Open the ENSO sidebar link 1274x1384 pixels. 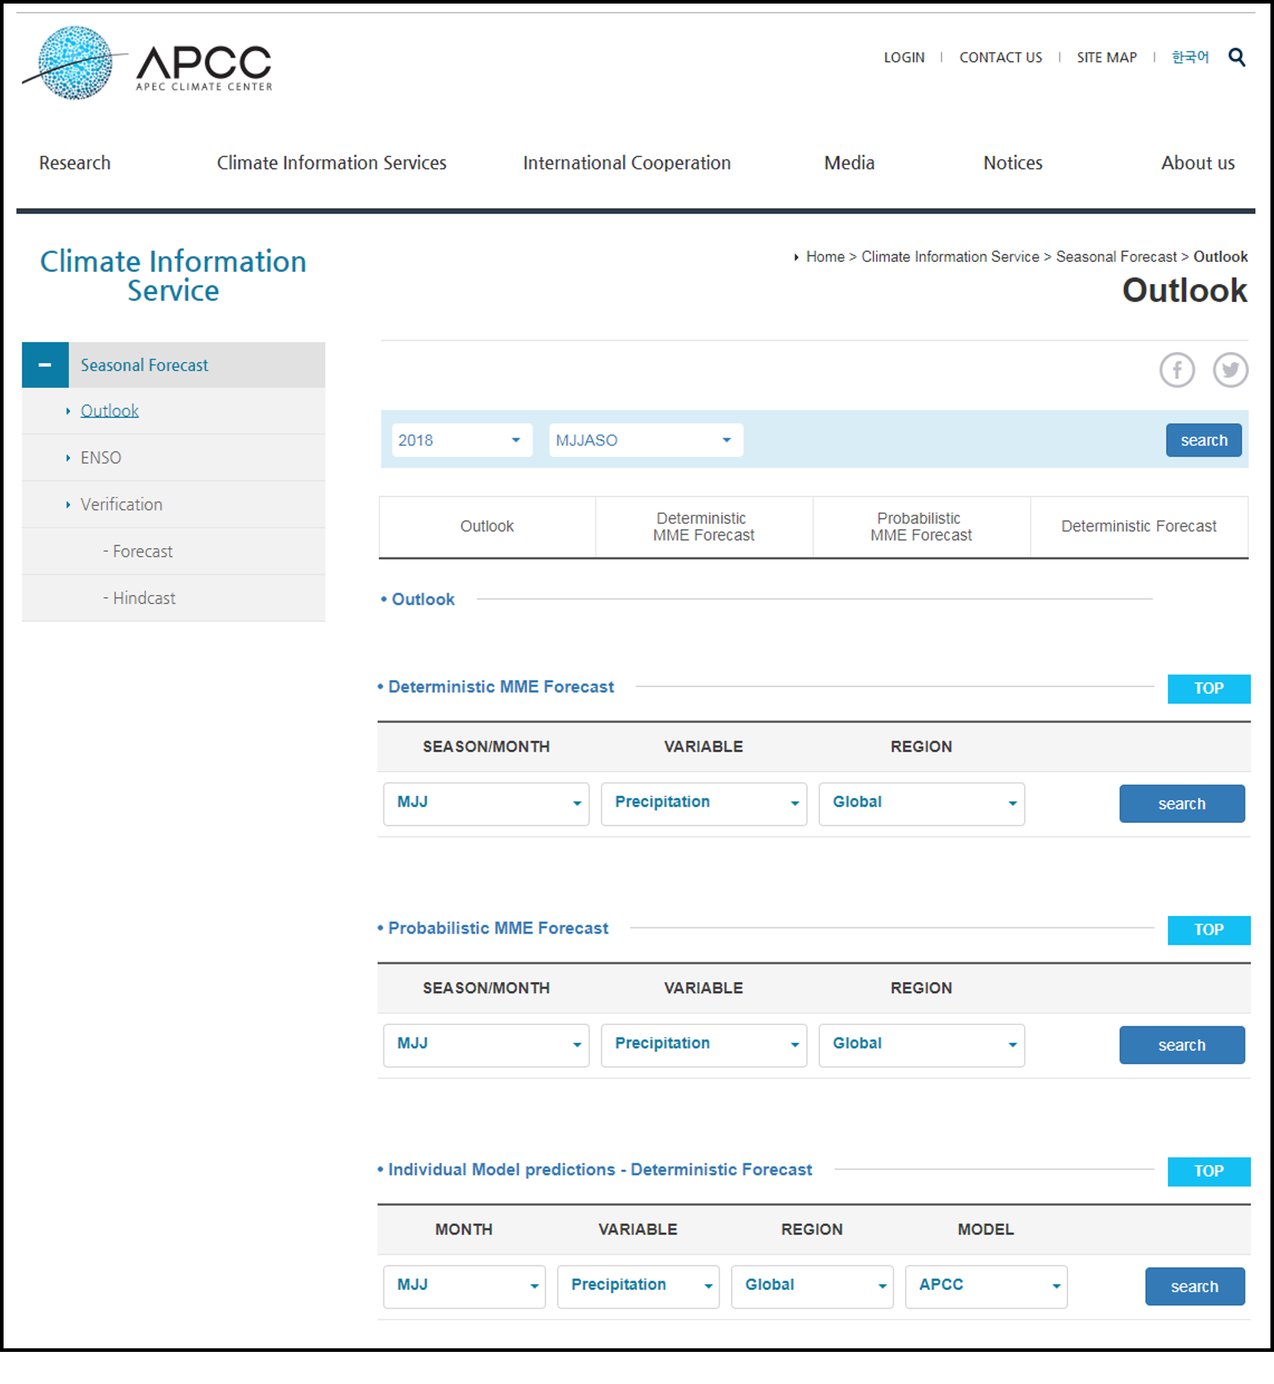[100, 457]
